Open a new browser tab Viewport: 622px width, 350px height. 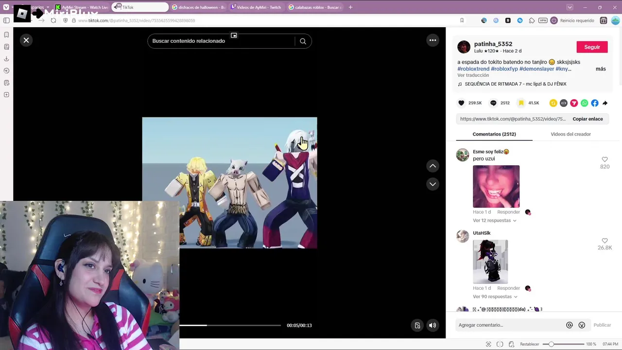click(350, 7)
